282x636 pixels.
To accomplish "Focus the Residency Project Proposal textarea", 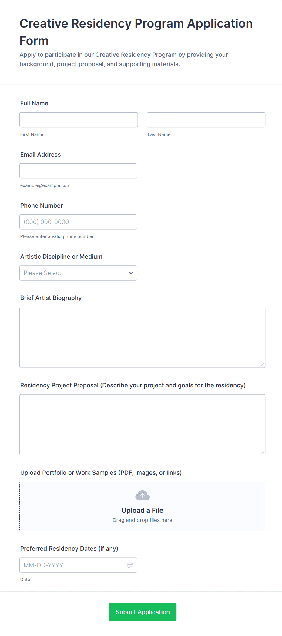I will pyautogui.click(x=142, y=424).
